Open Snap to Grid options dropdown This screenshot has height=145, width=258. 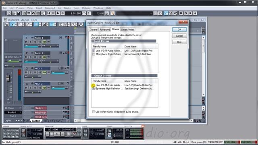tap(40, 25)
